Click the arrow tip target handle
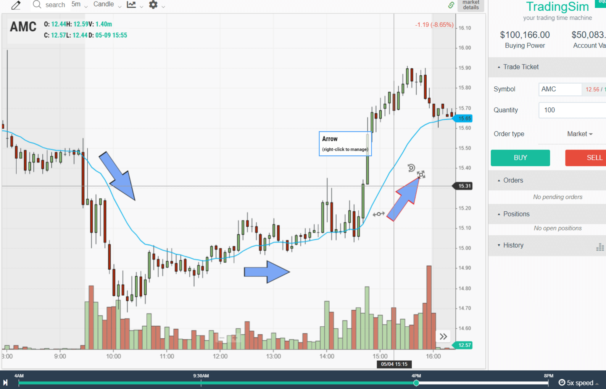This screenshot has height=389, width=606. (x=421, y=175)
